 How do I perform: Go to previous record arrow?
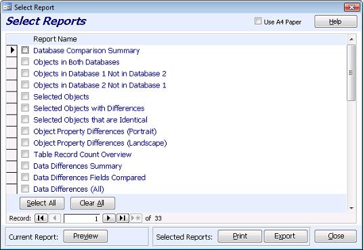pos(55,218)
